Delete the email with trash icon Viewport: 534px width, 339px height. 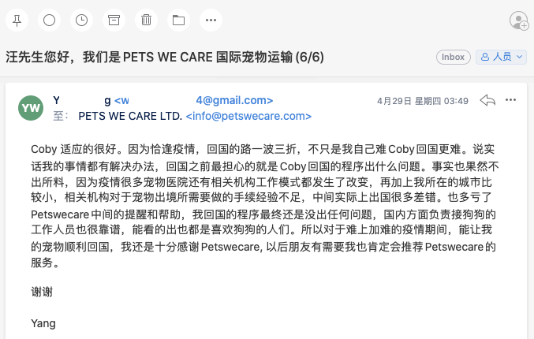(x=146, y=19)
